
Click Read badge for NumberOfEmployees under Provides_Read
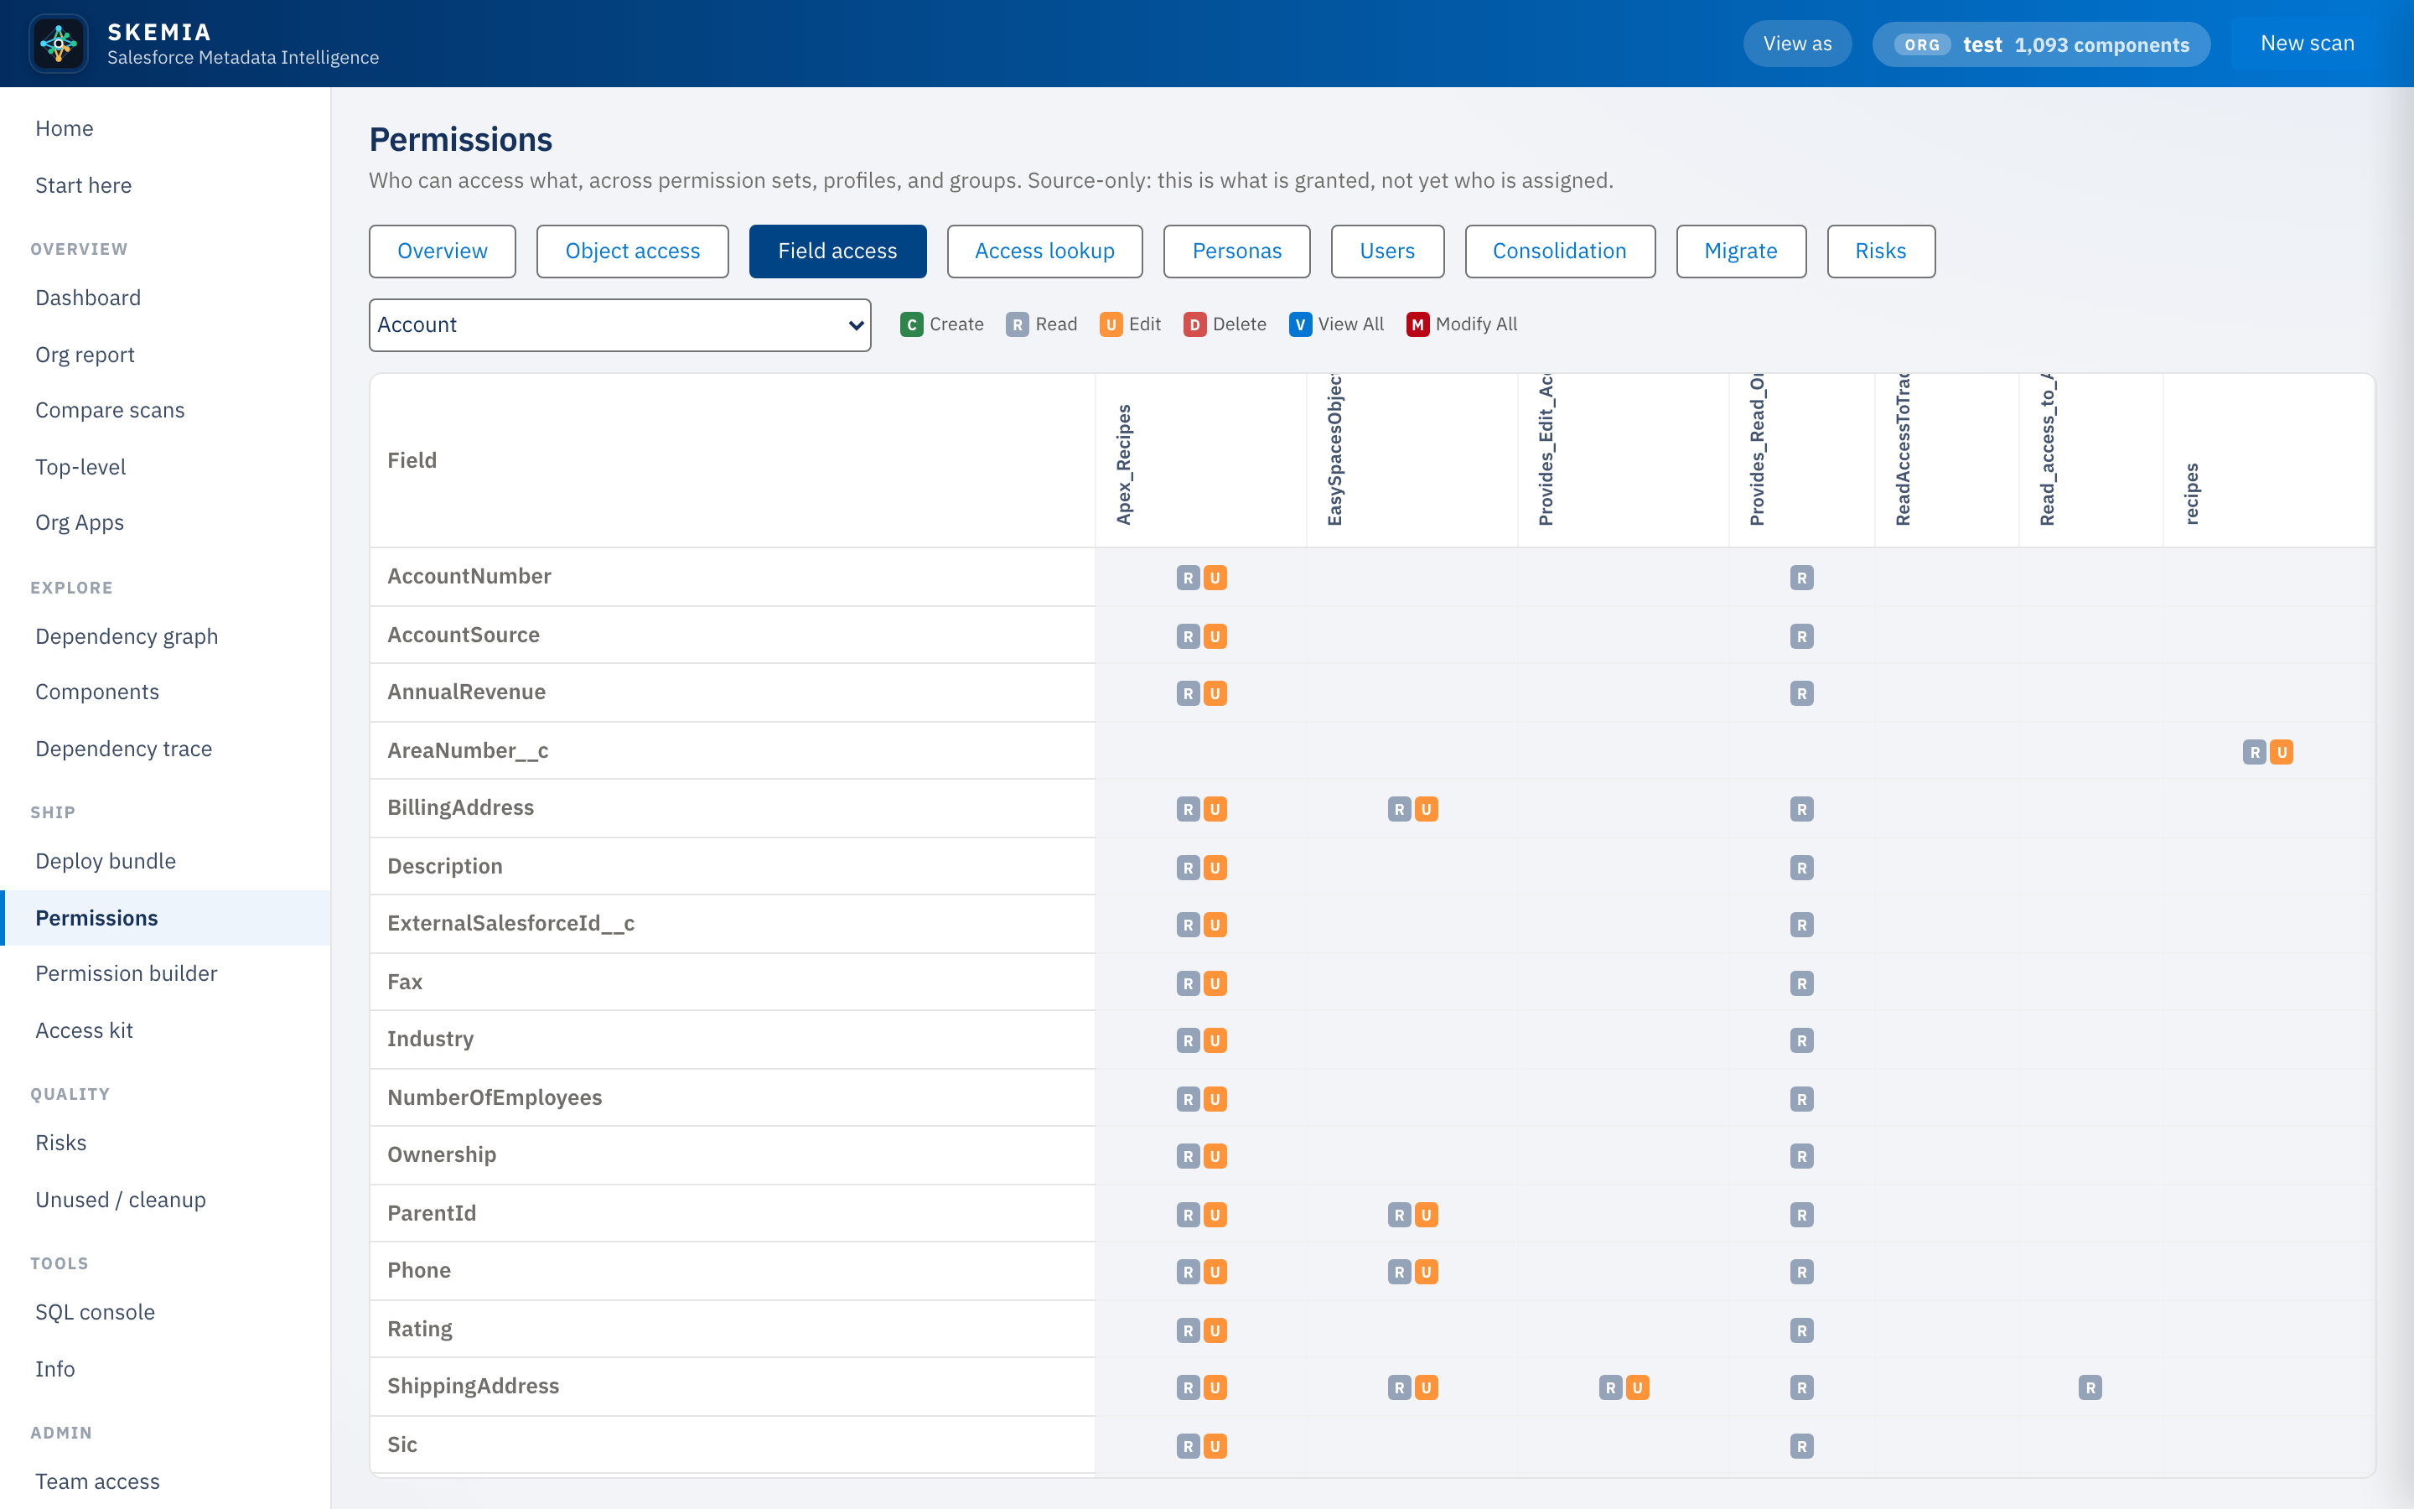point(1801,1100)
